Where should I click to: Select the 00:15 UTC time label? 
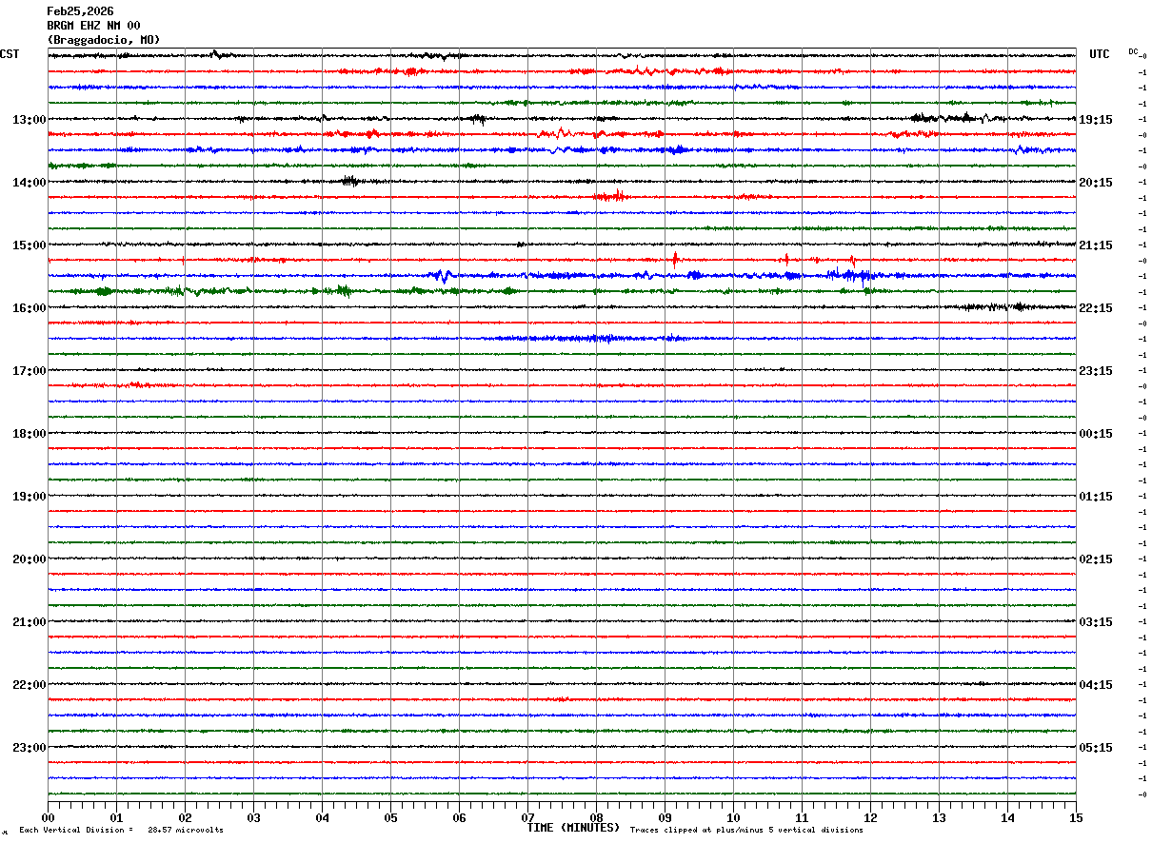click(1095, 434)
